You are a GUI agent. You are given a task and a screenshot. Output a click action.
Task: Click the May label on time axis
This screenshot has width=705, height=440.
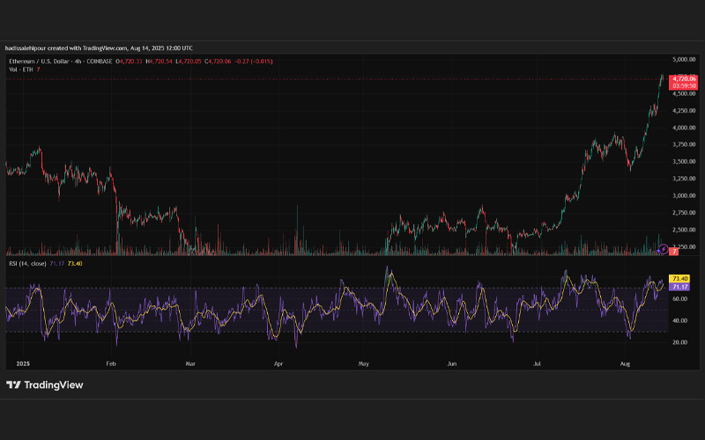tap(364, 363)
